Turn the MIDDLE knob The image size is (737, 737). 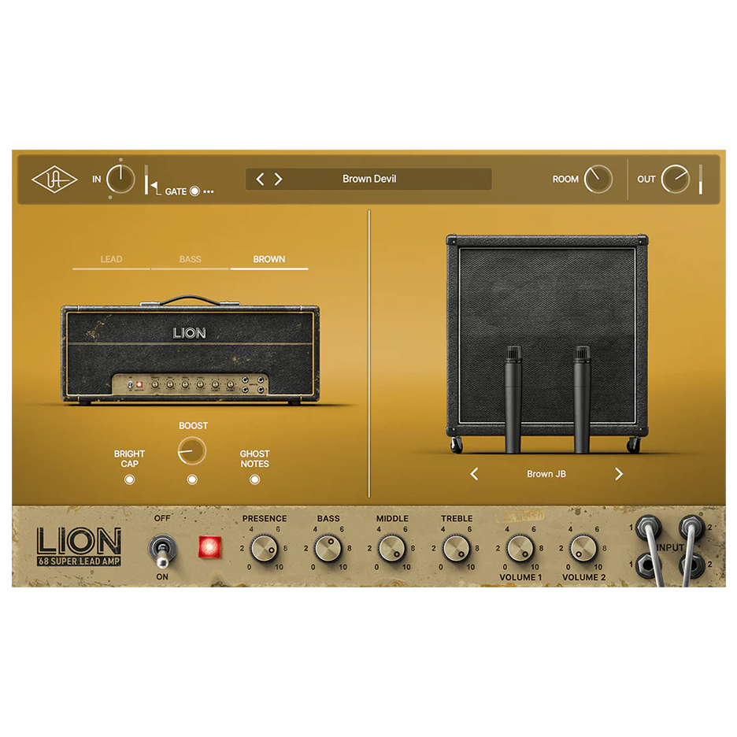pos(391,548)
